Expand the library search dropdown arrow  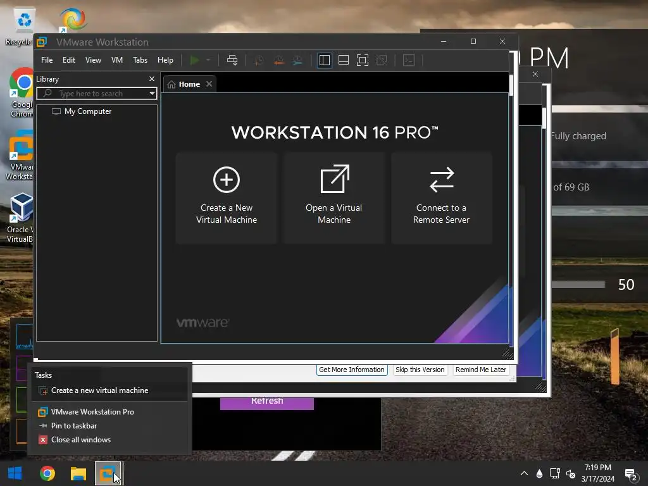tap(152, 94)
